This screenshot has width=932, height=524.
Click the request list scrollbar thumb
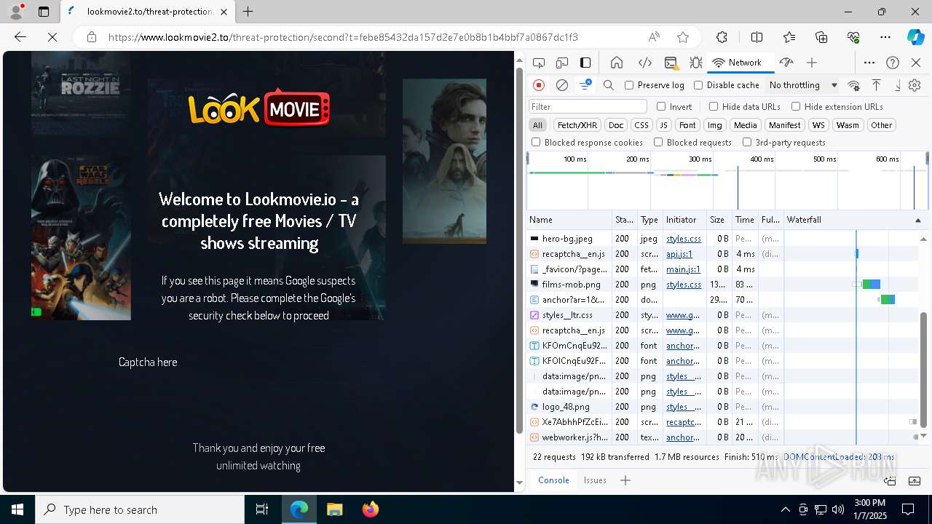click(924, 370)
